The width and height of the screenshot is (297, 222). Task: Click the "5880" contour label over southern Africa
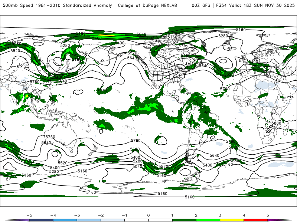[x=276, y=123]
